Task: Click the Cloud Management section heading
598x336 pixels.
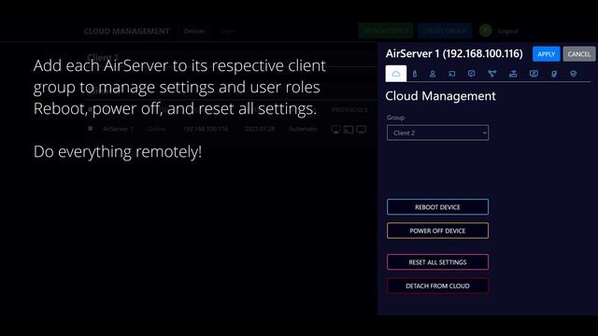Action: [x=440, y=96]
